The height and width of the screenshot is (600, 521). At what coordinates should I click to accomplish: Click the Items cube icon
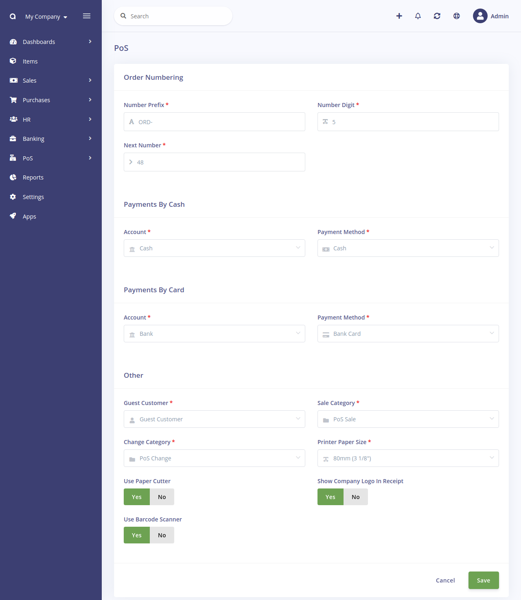pyautogui.click(x=13, y=61)
